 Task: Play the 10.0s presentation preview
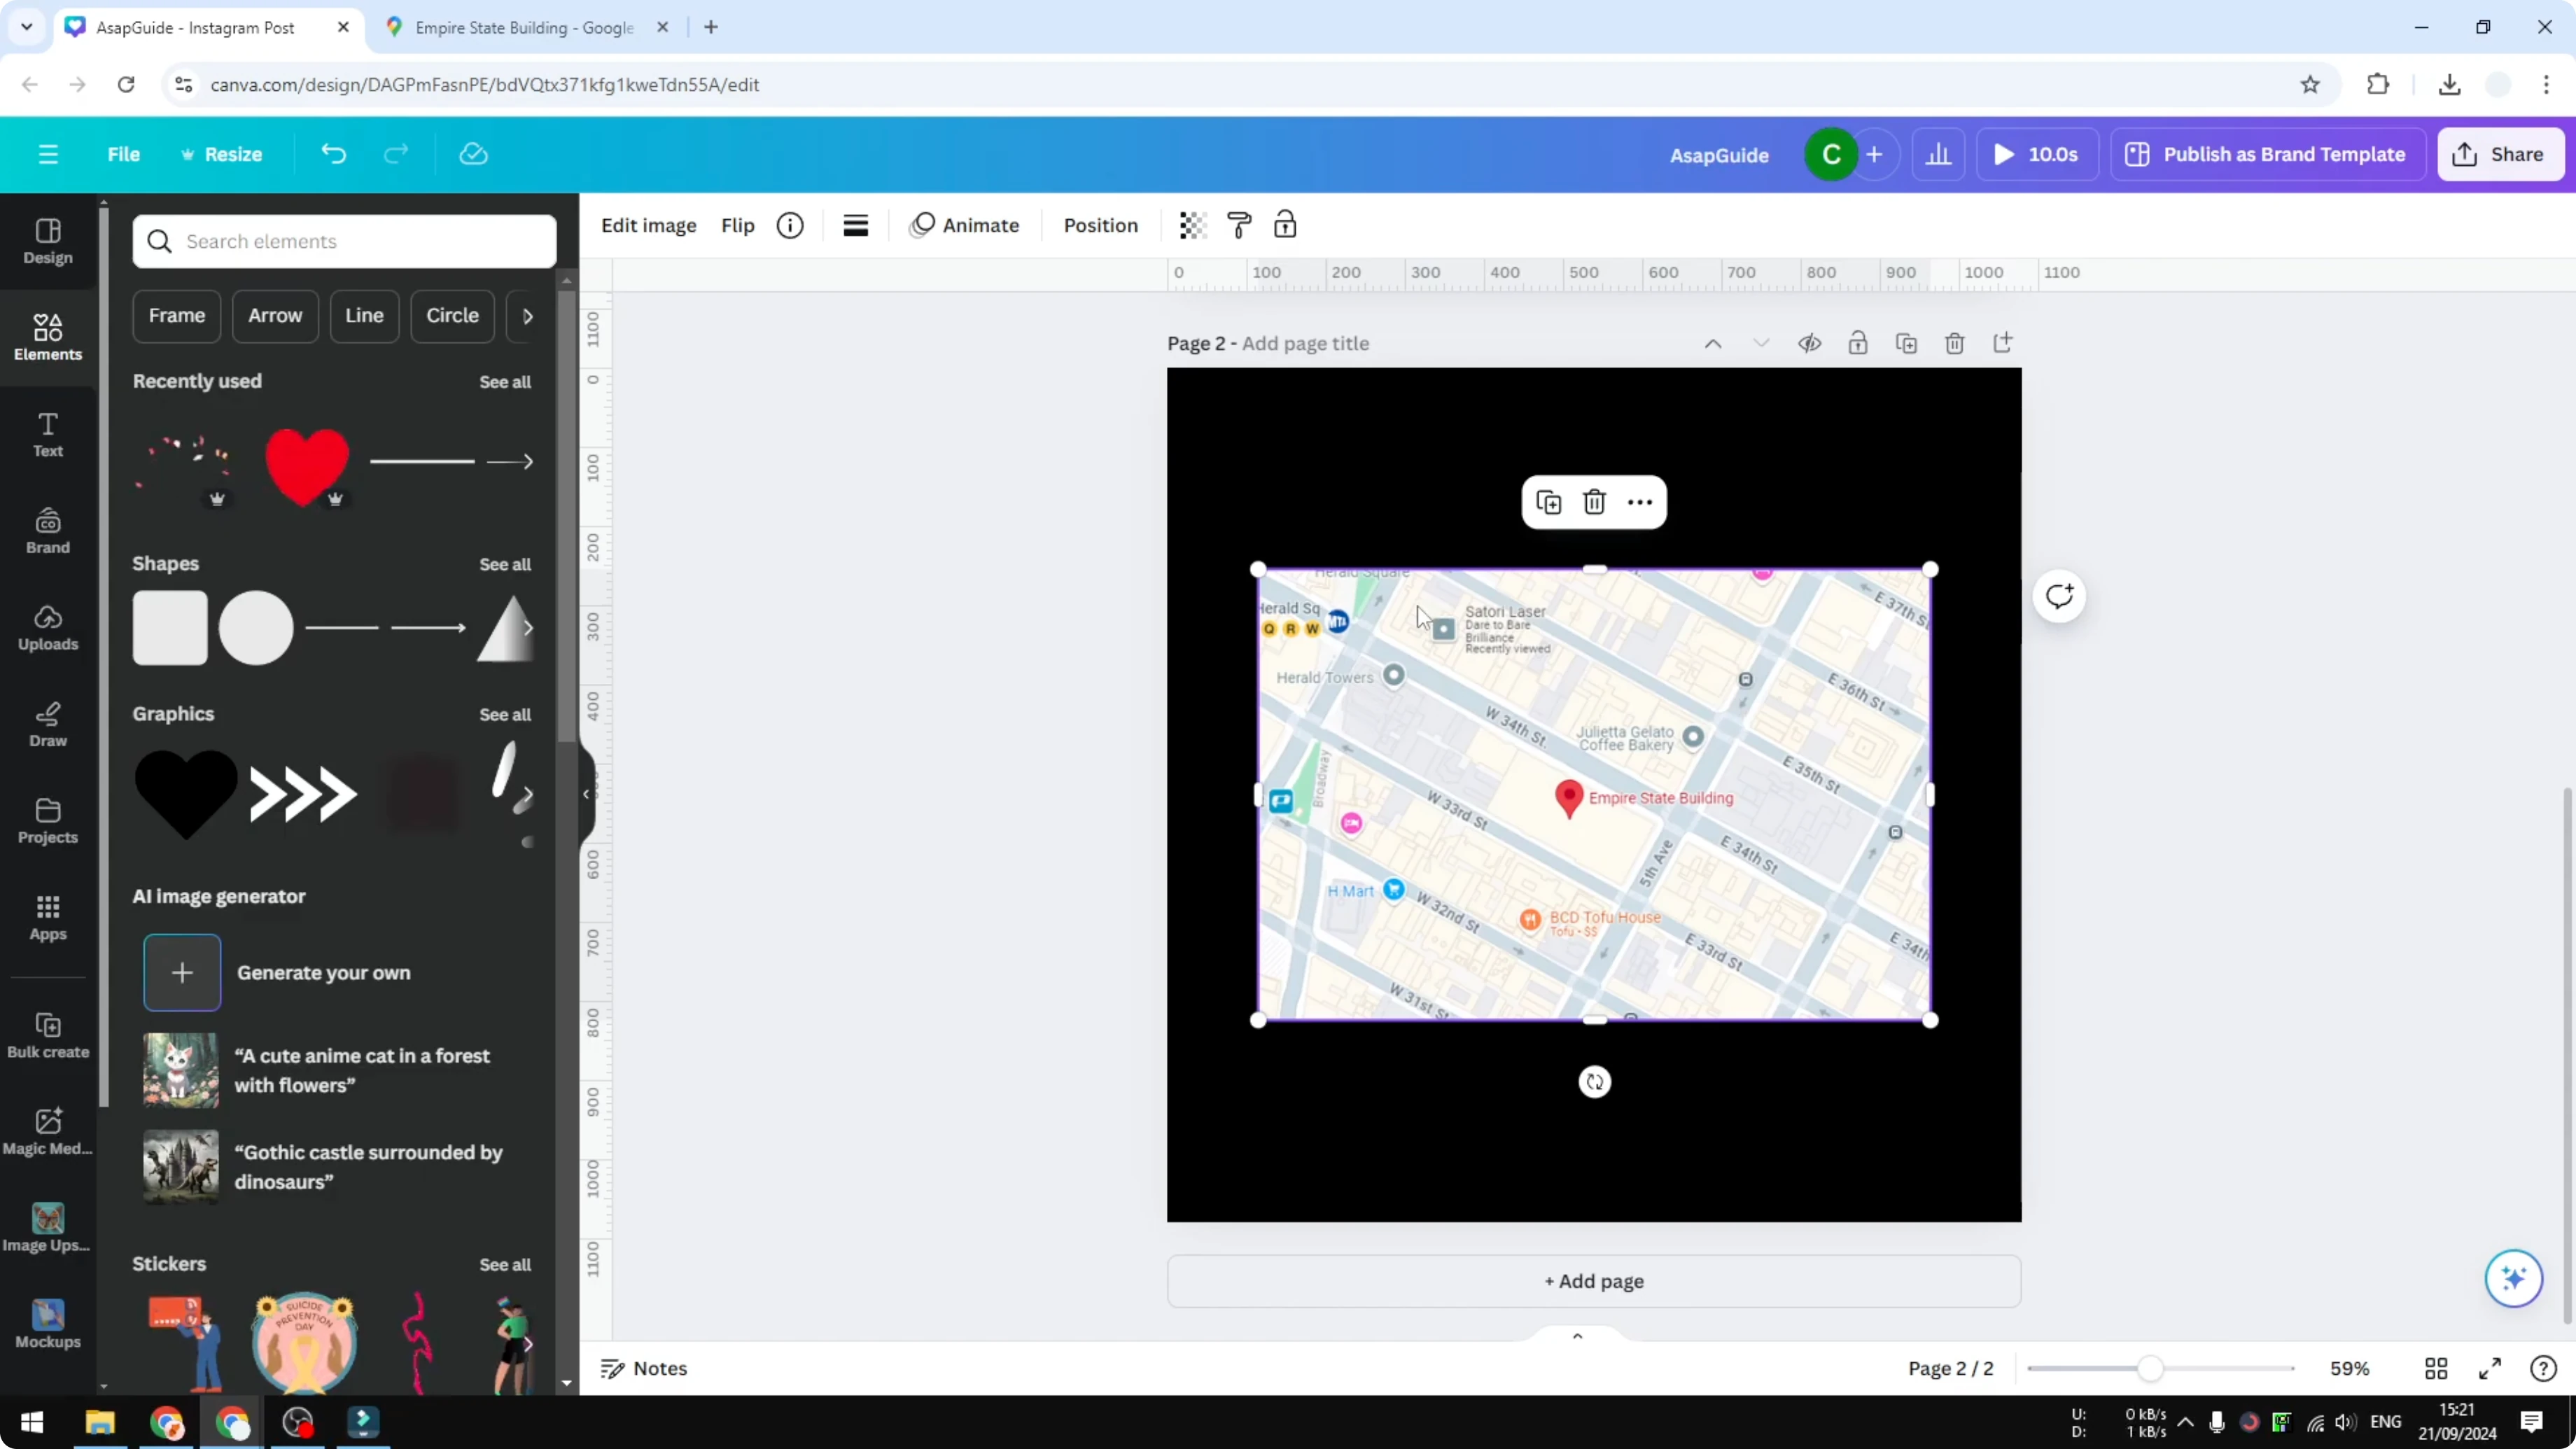(2037, 154)
